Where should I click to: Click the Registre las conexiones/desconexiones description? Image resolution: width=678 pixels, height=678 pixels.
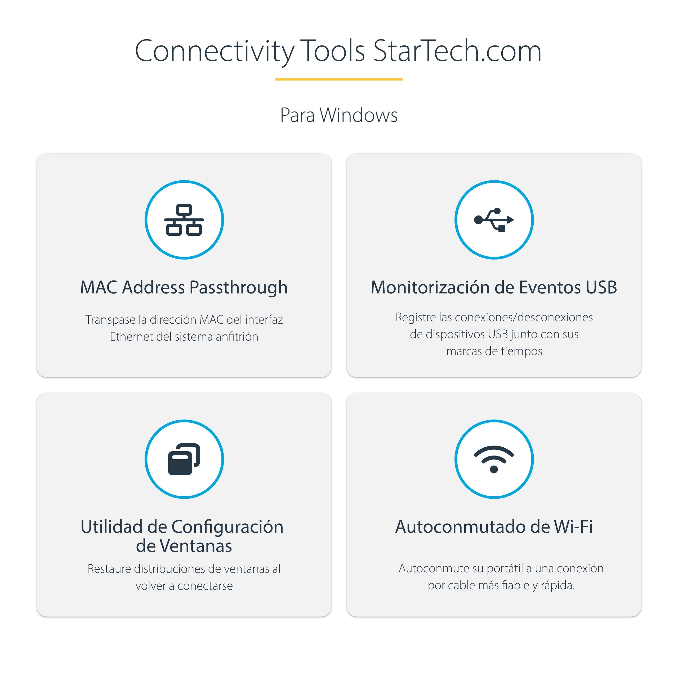(x=494, y=334)
